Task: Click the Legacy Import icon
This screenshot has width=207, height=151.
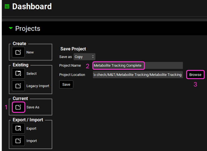Action: point(18,86)
